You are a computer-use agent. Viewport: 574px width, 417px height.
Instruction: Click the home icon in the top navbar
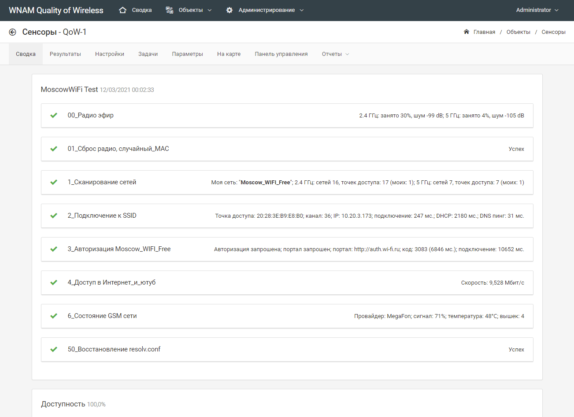click(123, 10)
